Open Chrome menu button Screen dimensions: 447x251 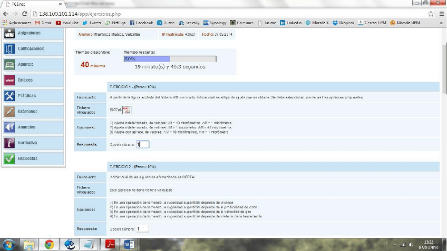(x=441, y=14)
